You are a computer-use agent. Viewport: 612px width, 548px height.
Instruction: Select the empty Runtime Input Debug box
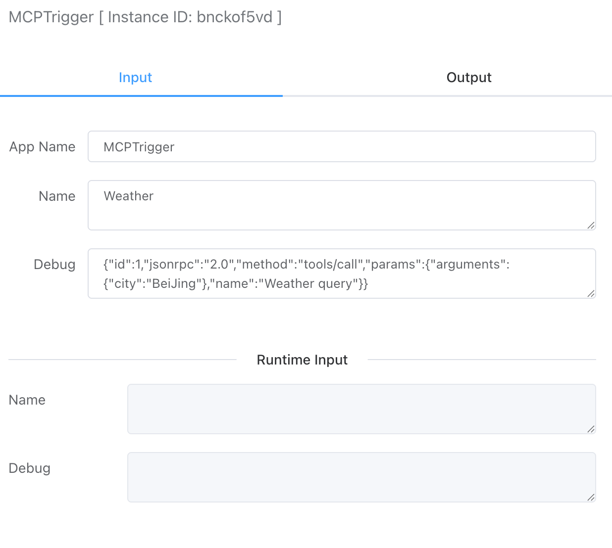pyautogui.click(x=361, y=477)
